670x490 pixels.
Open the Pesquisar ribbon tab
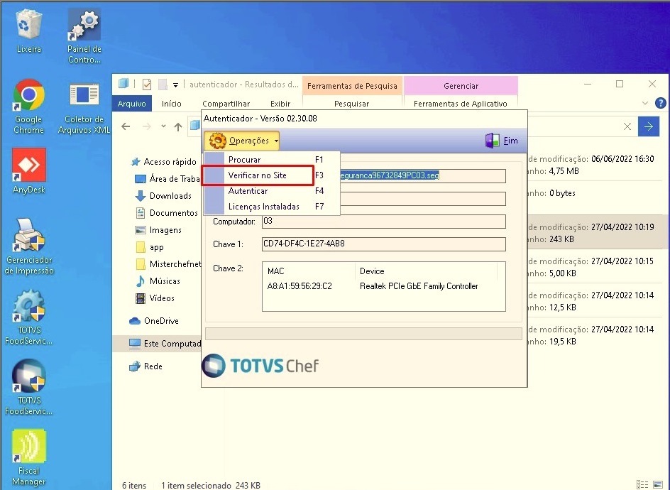click(351, 104)
